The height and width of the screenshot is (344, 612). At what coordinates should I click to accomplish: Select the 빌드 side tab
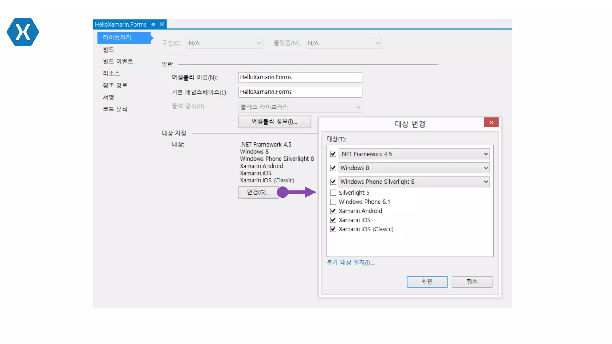pyautogui.click(x=108, y=49)
